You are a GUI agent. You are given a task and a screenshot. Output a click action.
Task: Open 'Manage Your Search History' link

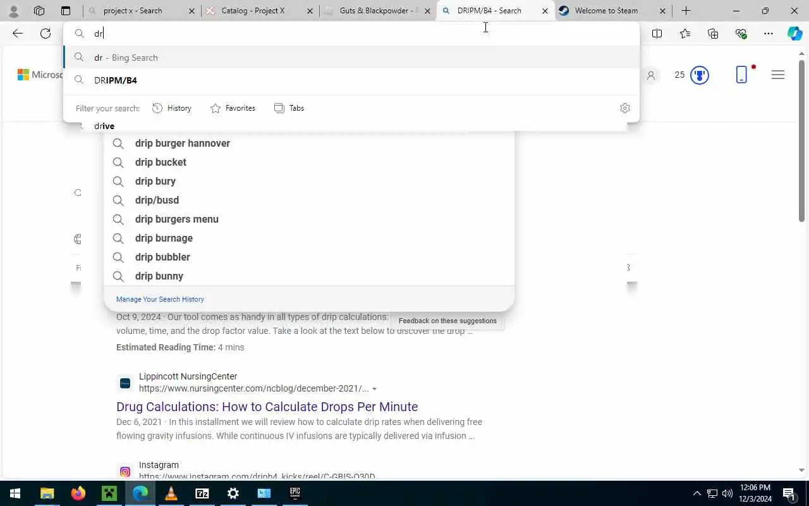(160, 299)
